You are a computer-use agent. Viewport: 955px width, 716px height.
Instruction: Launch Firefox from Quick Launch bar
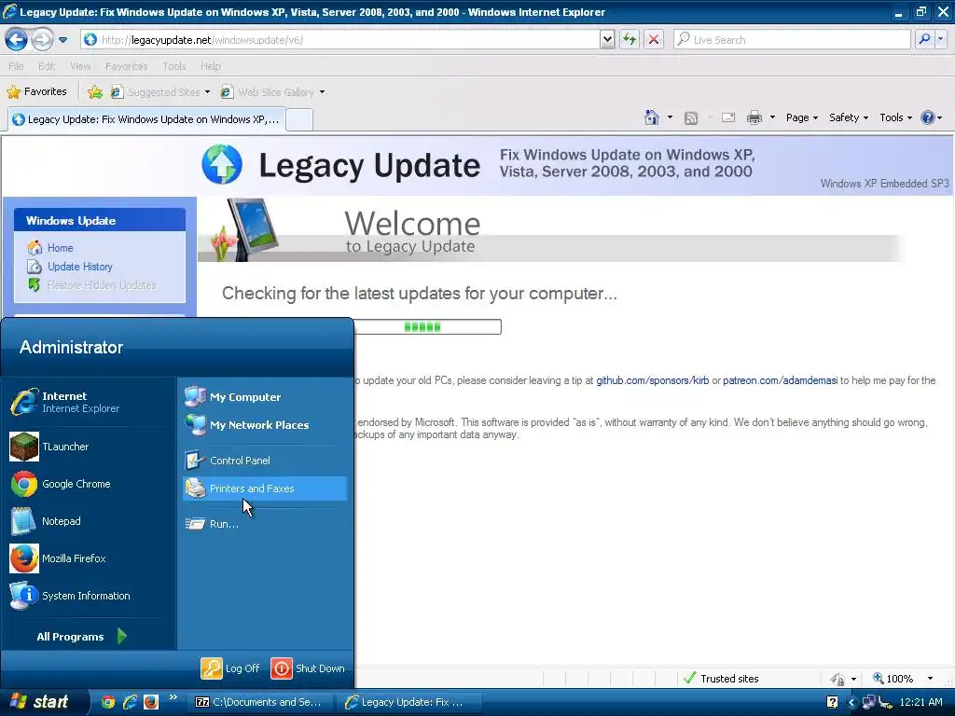coord(151,702)
